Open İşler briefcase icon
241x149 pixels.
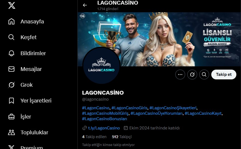(11, 117)
